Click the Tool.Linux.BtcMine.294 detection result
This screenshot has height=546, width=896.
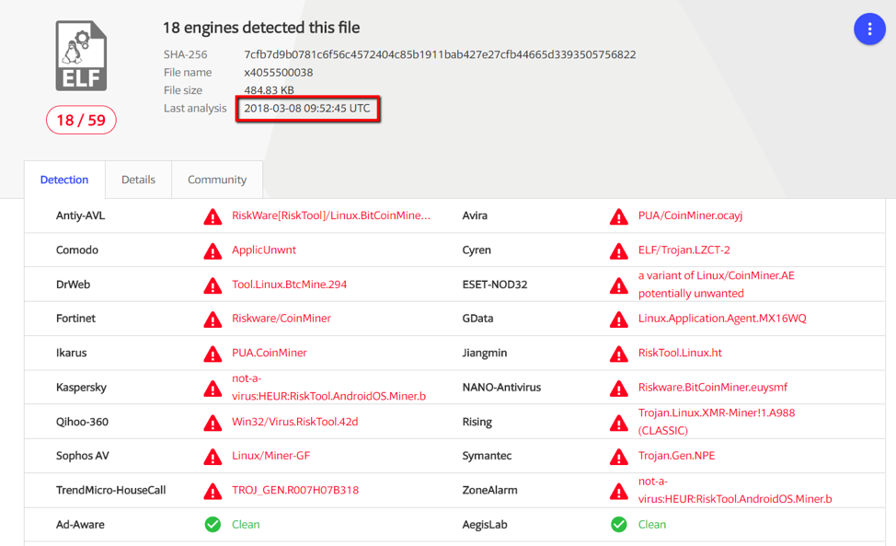289,285
